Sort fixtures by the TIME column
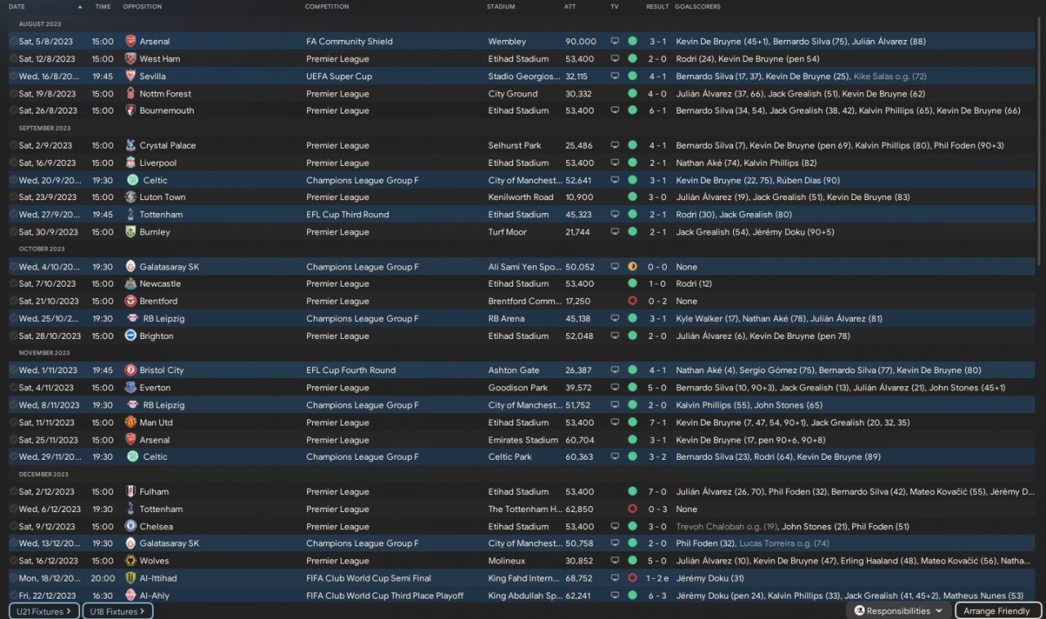 click(103, 7)
